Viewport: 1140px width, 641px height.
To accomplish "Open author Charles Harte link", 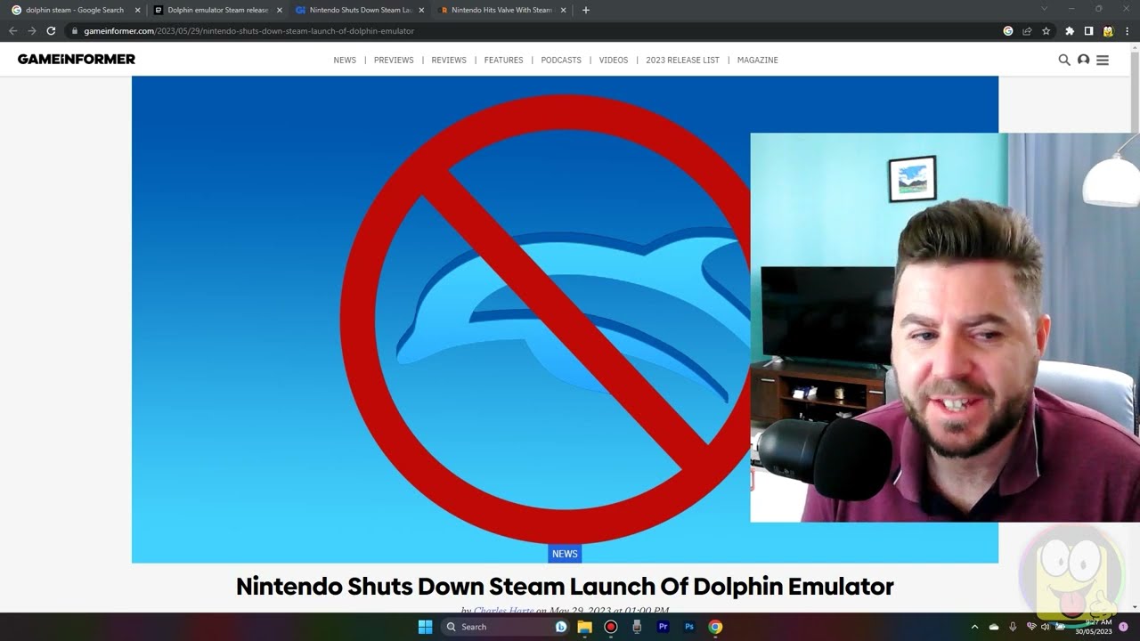I will coord(504,611).
